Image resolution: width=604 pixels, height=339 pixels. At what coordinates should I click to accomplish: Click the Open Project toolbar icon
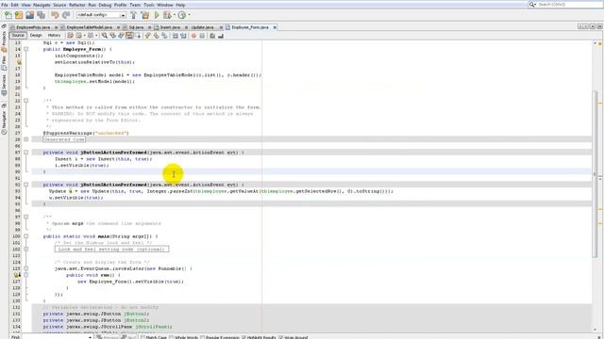click(x=29, y=15)
